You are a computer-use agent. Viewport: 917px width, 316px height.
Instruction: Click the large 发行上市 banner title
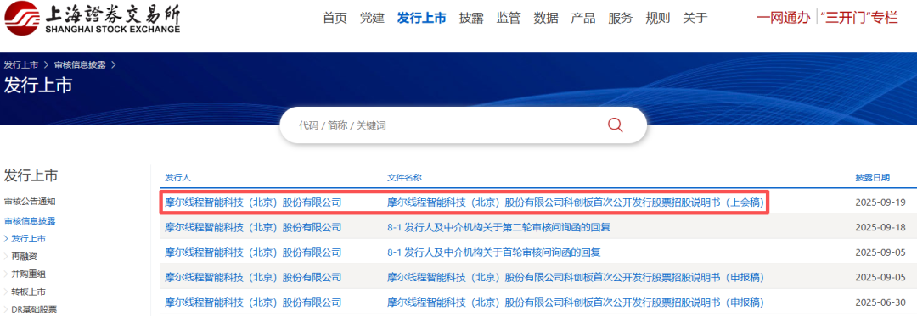[x=38, y=85]
